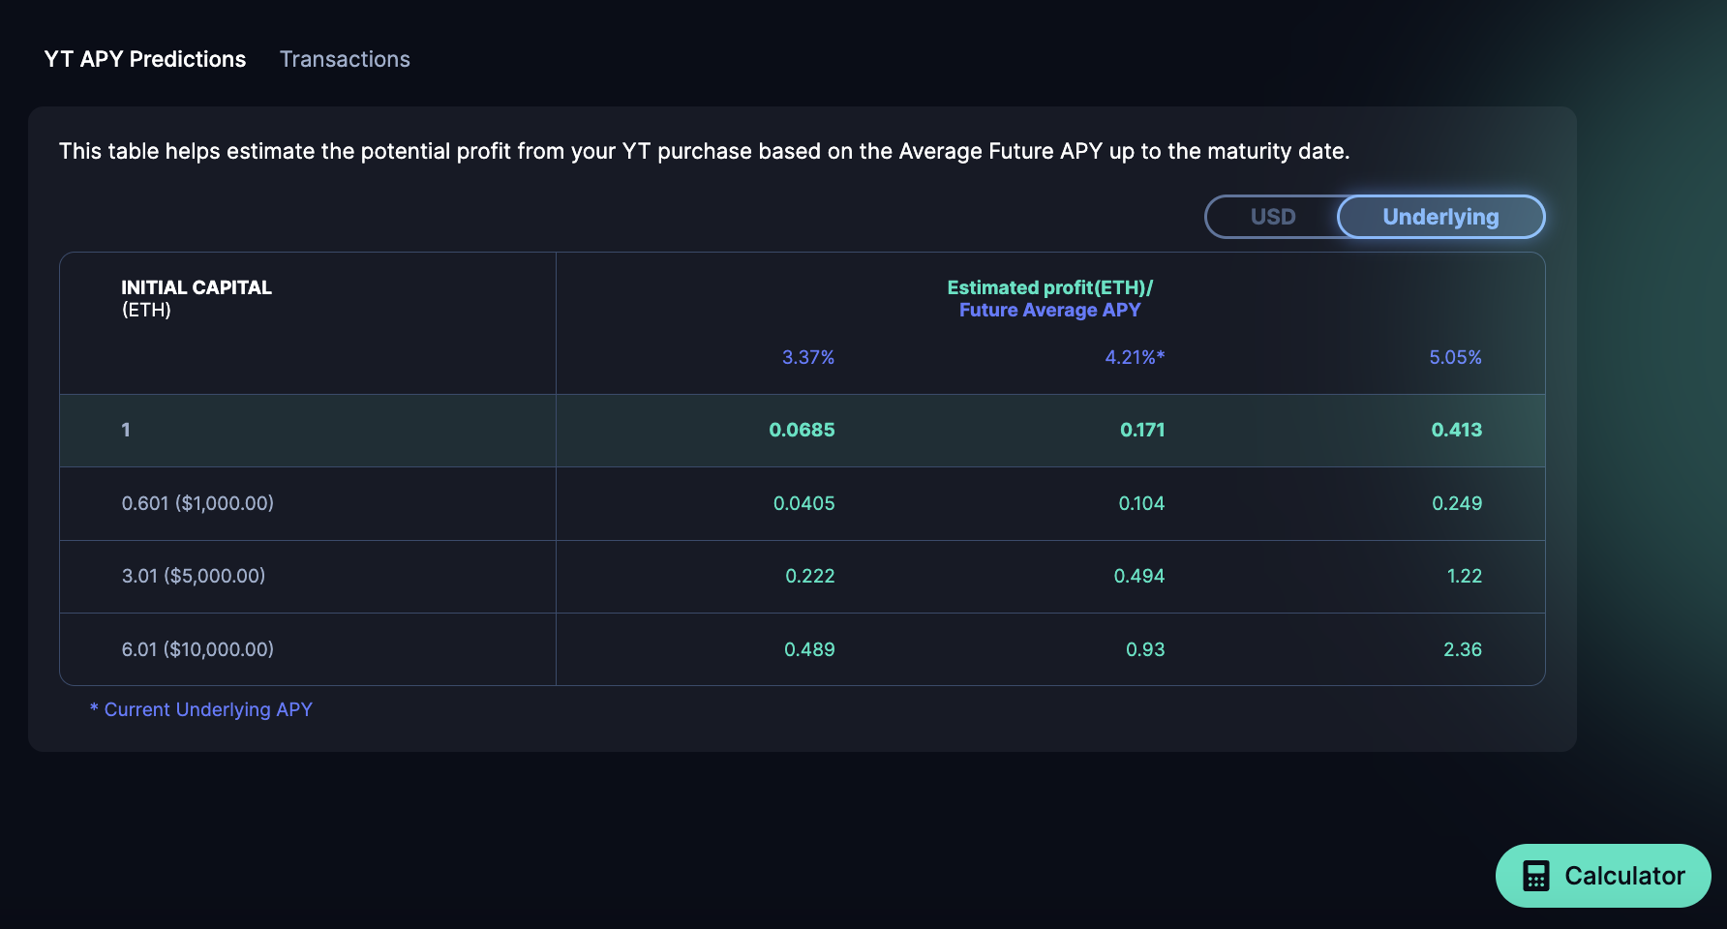The image size is (1727, 929).
Task: Click the 5.05% APY column header
Action: pos(1455,357)
